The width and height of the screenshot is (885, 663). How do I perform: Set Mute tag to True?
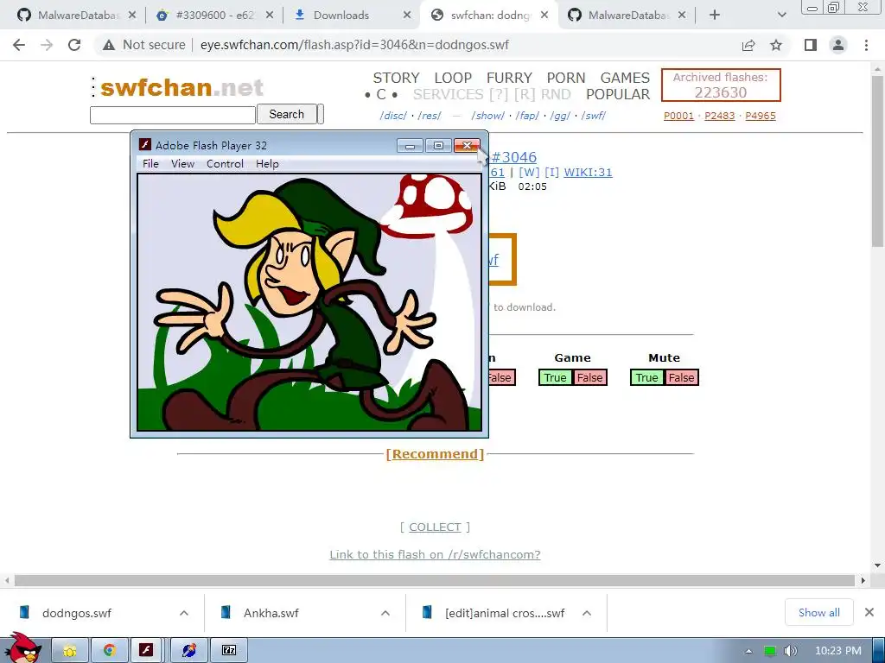click(x=646, y=378)
